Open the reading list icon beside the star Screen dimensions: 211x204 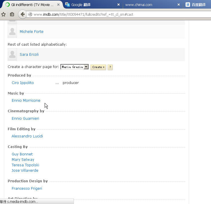click(12, 14)
